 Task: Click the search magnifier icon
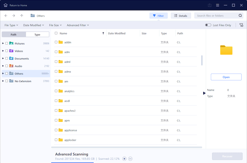pyautogui.click(x=240, y=16)
